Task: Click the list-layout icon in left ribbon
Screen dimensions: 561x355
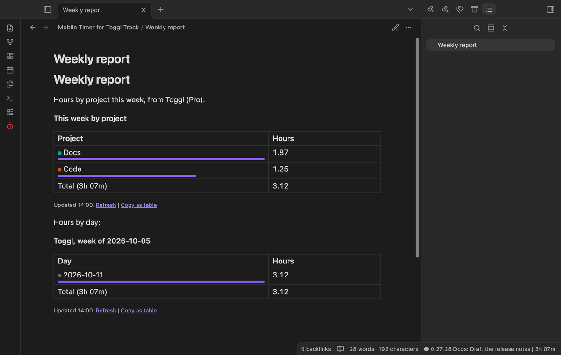Action: (x=10, y=113)
